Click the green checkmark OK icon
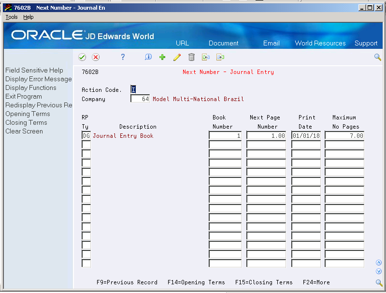 (x=82, y=57)
